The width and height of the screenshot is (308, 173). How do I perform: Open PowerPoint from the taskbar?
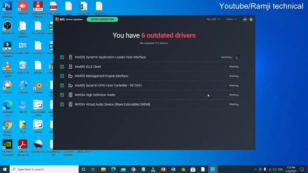[163, 169]
